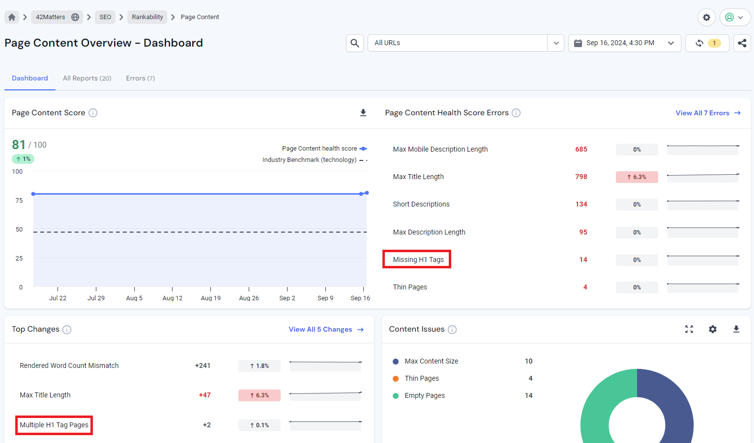Image resolution: width=754 pixels, height=443 pixels.
Task: Click the Max Title Length errors sparkline
Action: coord(703,177)
